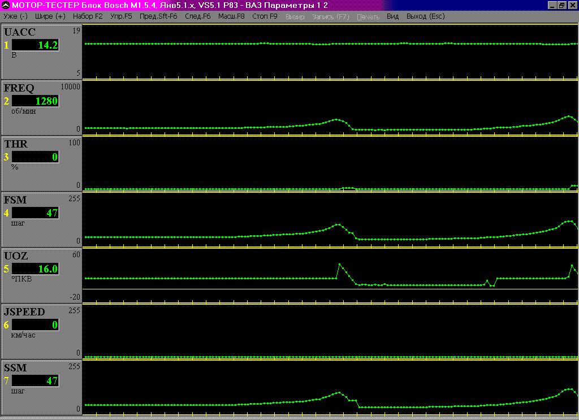Click the window title text МОТОР-ТЕСТЕР
579x420 pixels.
point(46,6)
